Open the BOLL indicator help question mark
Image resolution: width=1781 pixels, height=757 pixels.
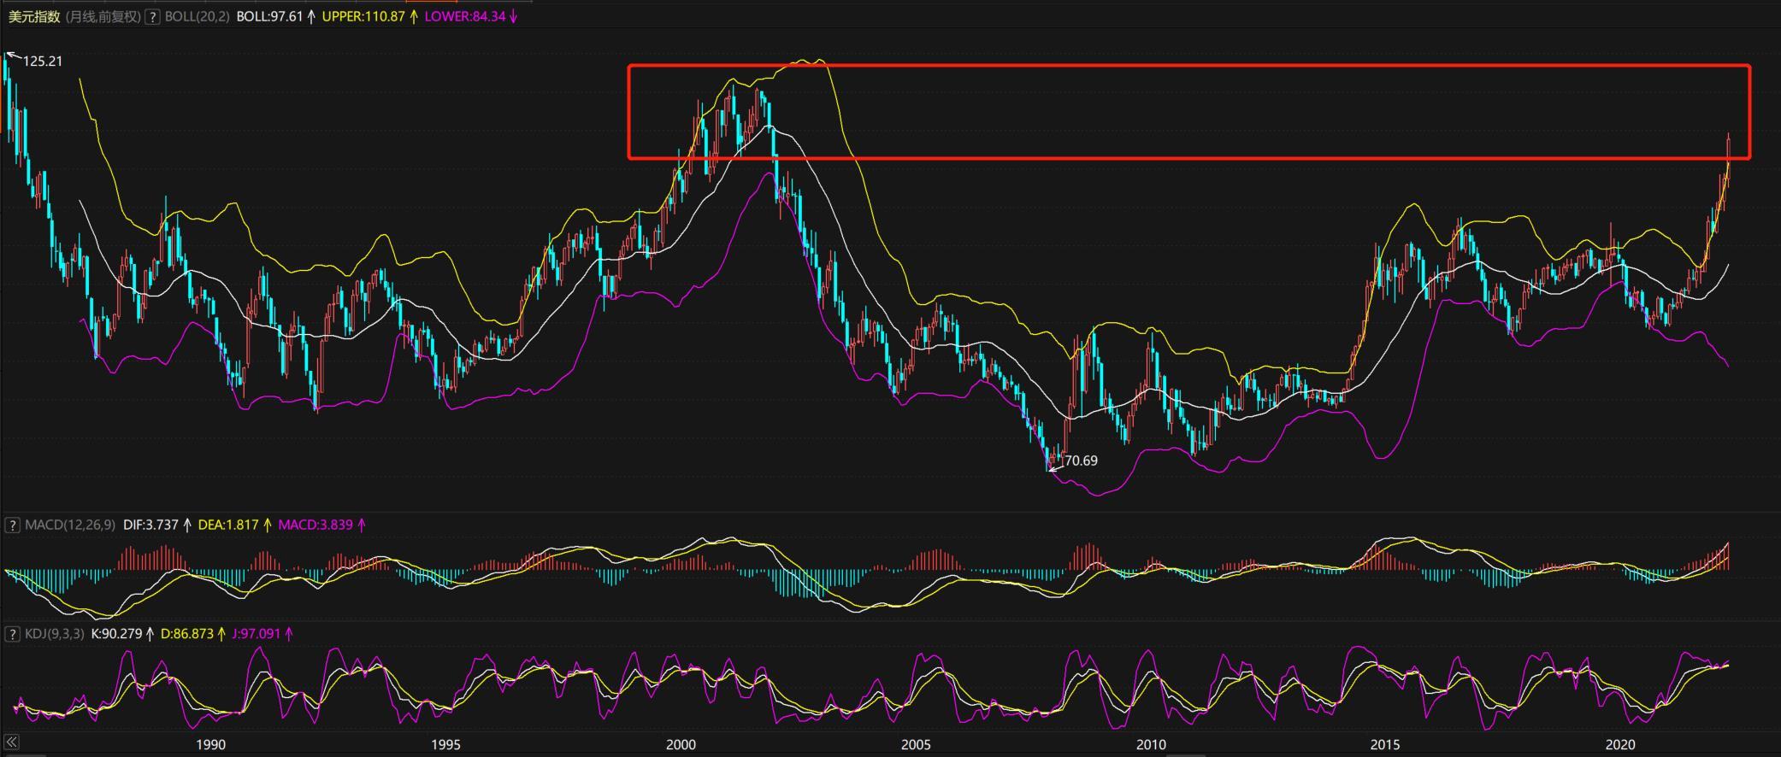152,16
